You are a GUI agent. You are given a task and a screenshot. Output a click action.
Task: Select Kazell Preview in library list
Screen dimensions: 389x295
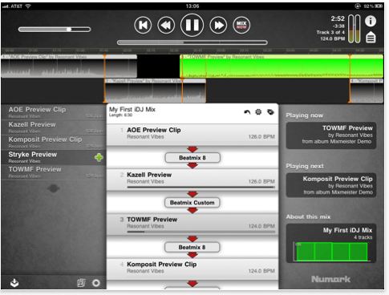54,127
